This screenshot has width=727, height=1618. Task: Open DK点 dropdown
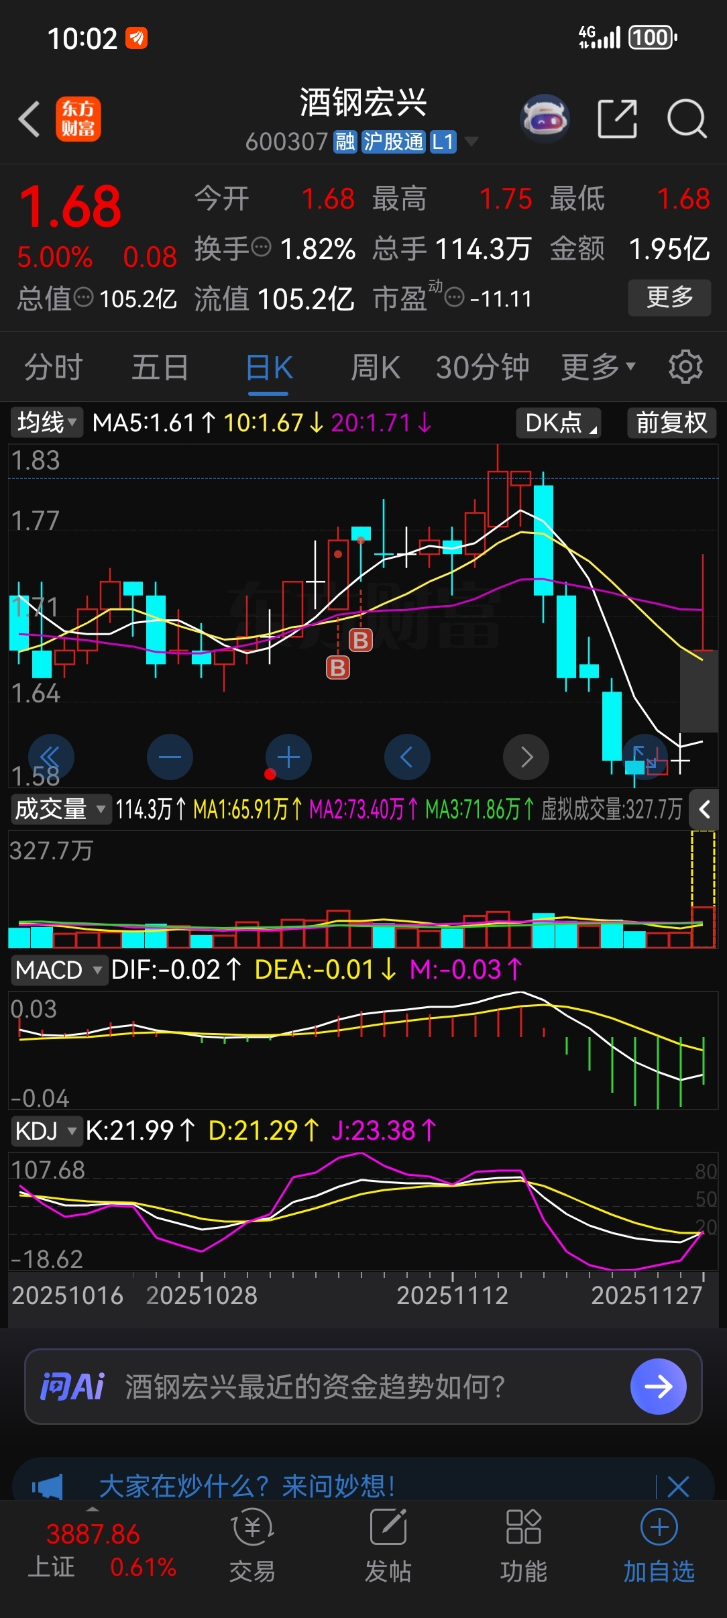coord(558,423)
